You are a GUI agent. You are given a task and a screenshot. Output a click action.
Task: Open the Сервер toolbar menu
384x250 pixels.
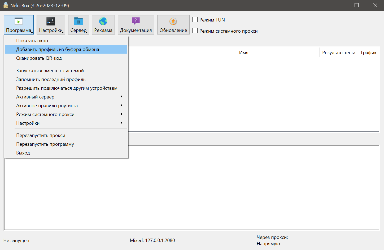(x=78, y=25)
